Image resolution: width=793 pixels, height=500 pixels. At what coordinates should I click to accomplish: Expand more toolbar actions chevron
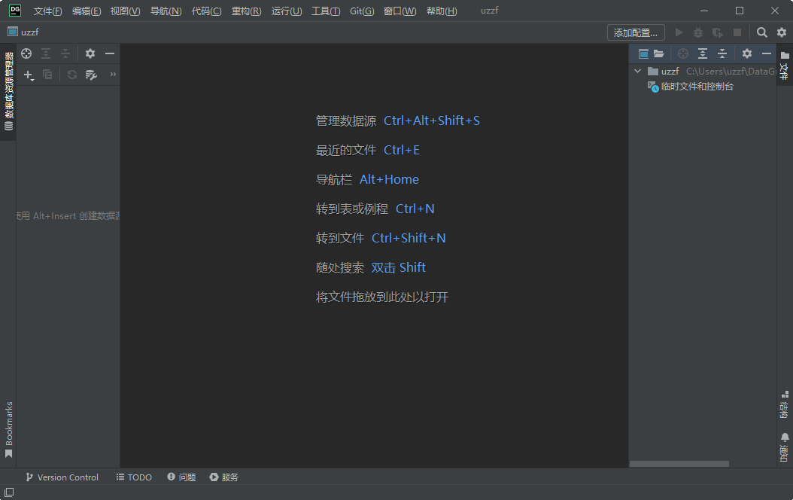point(113,75)
